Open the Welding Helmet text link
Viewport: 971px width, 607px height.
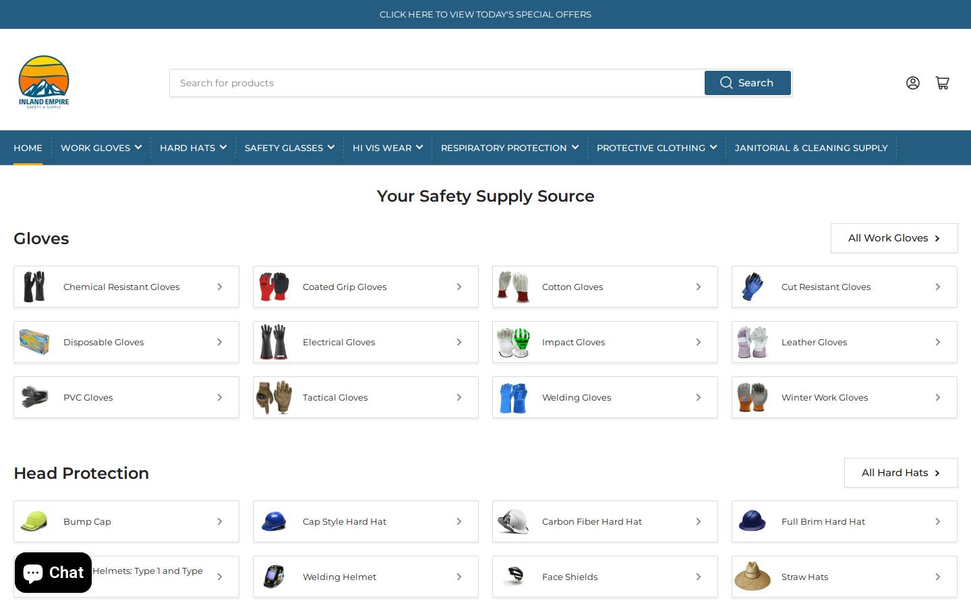(x=340, y=577)
